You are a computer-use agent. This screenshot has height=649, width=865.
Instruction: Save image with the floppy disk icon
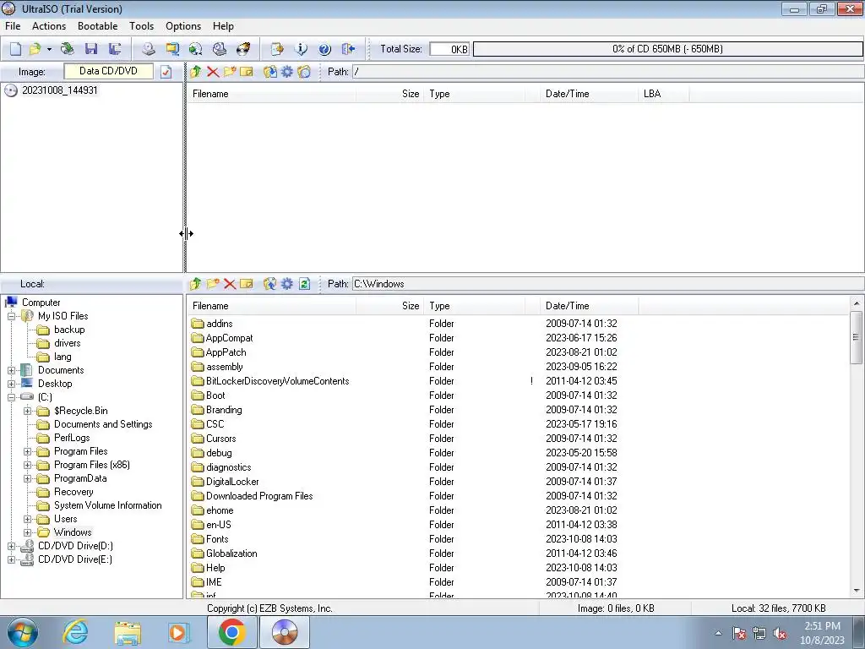click(91, 49)
